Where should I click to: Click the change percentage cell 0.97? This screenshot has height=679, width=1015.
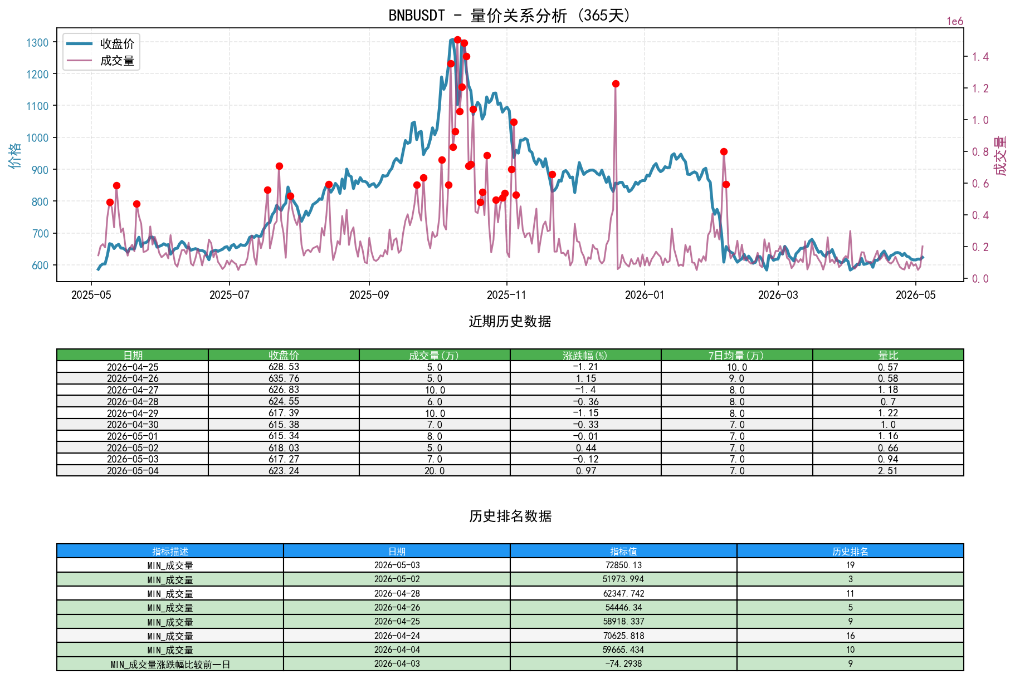pyautogui.click(x=585, y=471)
